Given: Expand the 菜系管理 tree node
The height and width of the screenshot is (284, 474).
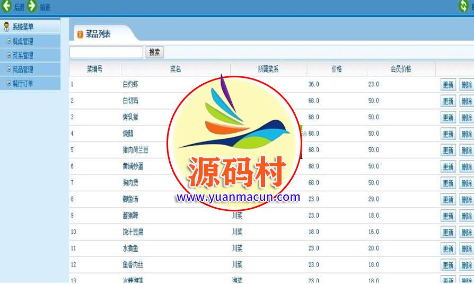Looking at the screenshot, I should pos(8,55).
